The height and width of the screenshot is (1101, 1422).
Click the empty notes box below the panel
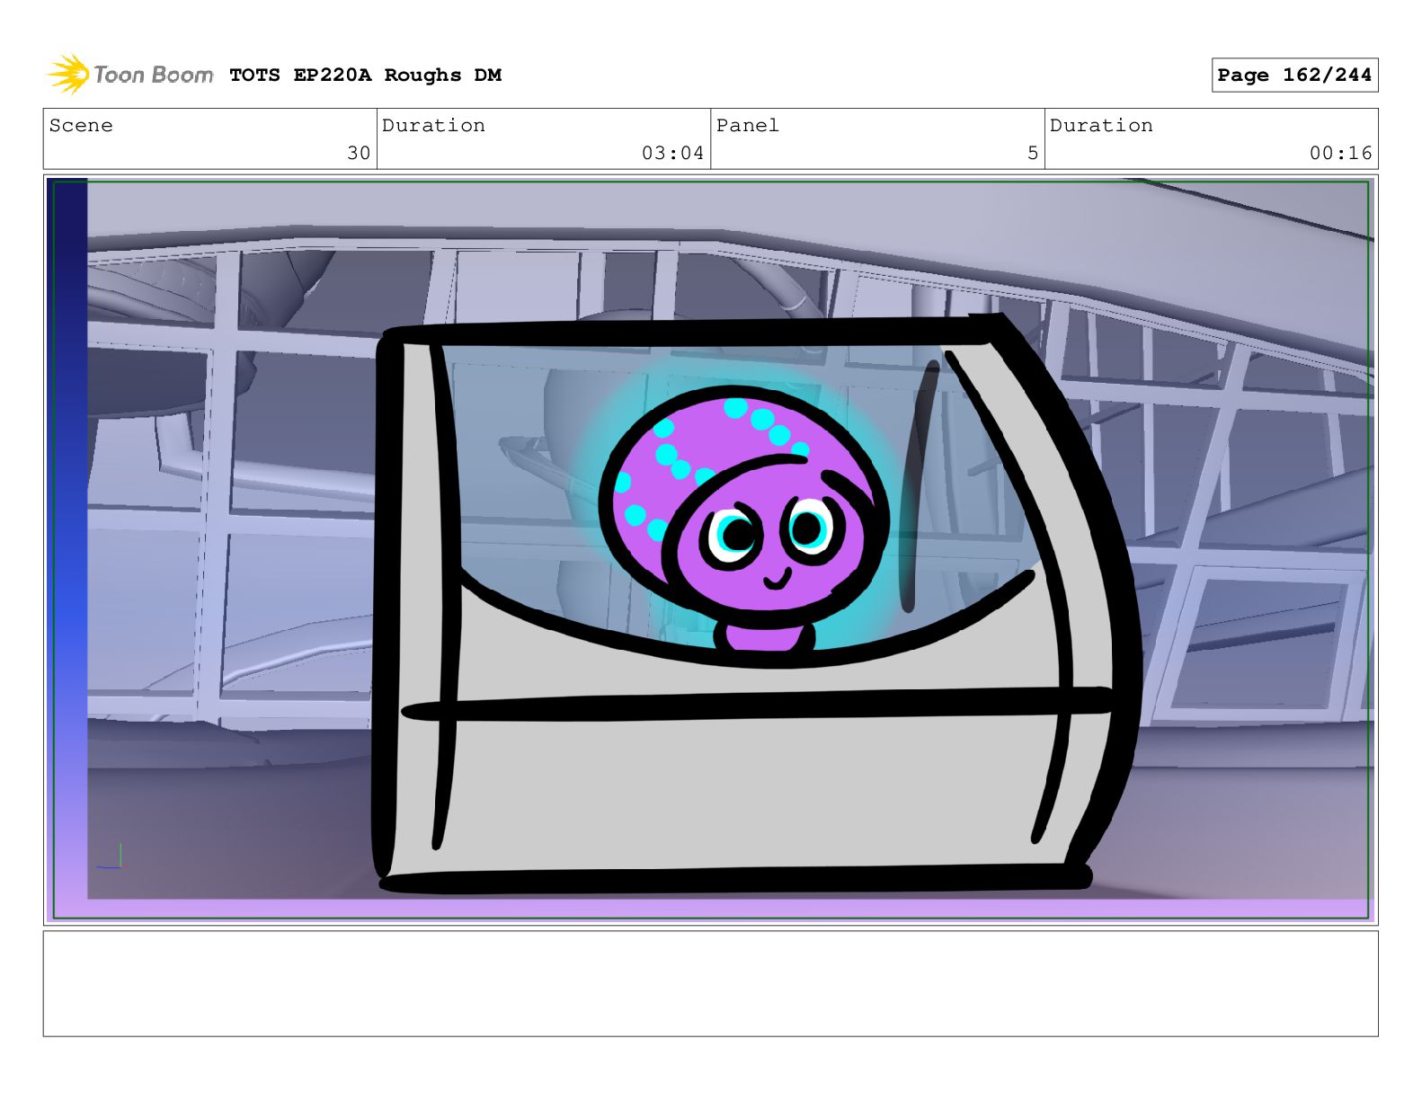tap(710, 983)
